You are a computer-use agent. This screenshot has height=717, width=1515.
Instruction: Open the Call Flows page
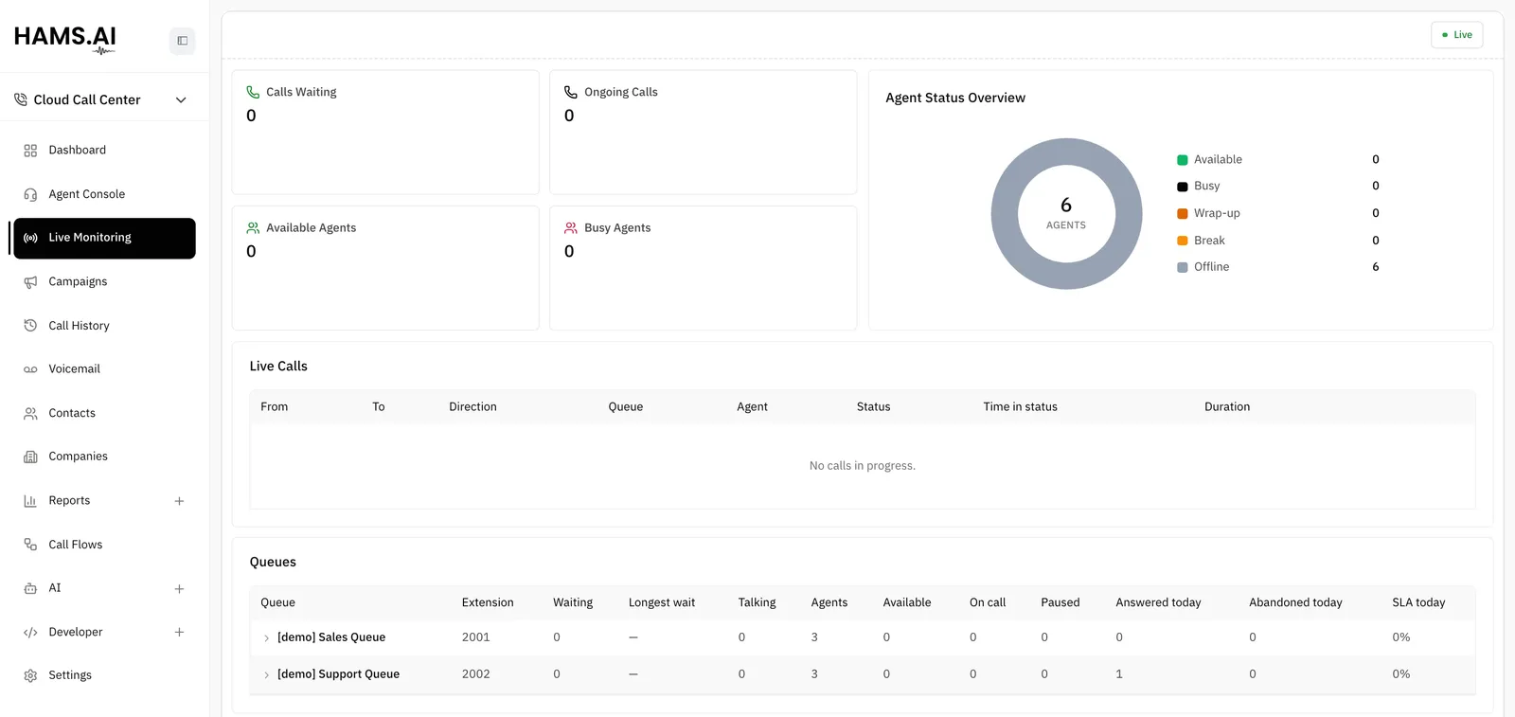click(x=104, y=545)
